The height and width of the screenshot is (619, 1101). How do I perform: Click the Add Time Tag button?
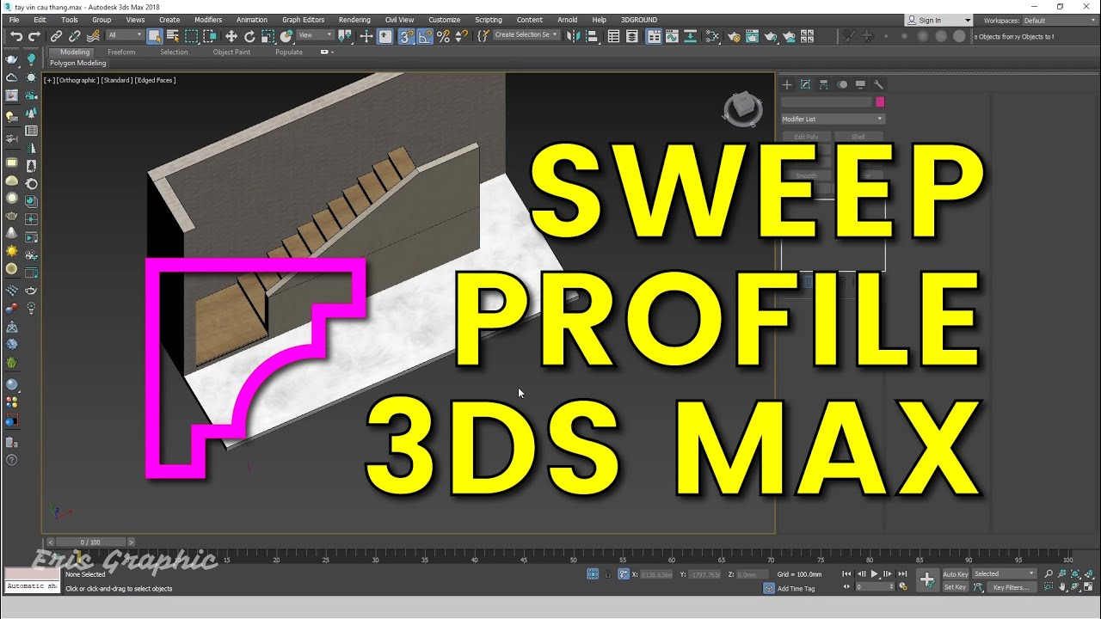[796, 589]
